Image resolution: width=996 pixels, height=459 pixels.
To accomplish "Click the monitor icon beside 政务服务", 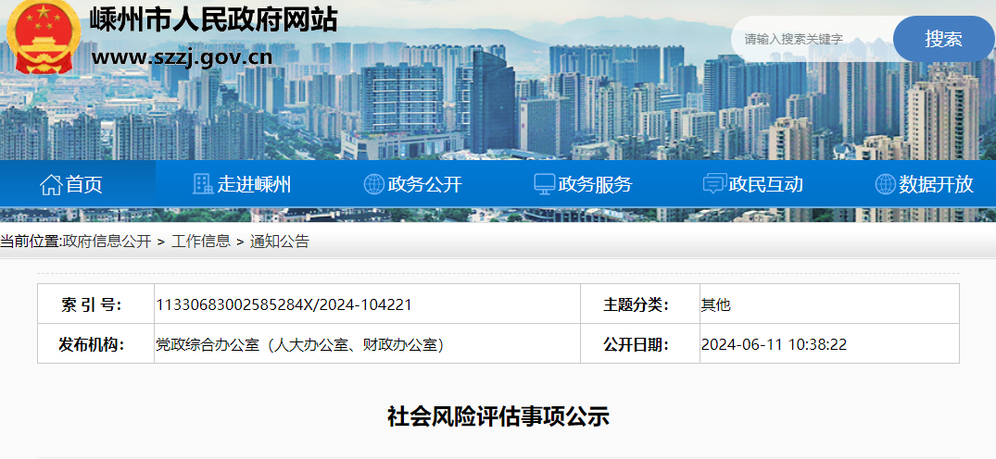I will click(545, 184).
